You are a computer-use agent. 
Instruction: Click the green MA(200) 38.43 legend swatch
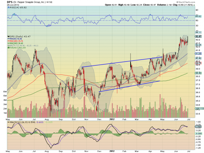(8, 43)
